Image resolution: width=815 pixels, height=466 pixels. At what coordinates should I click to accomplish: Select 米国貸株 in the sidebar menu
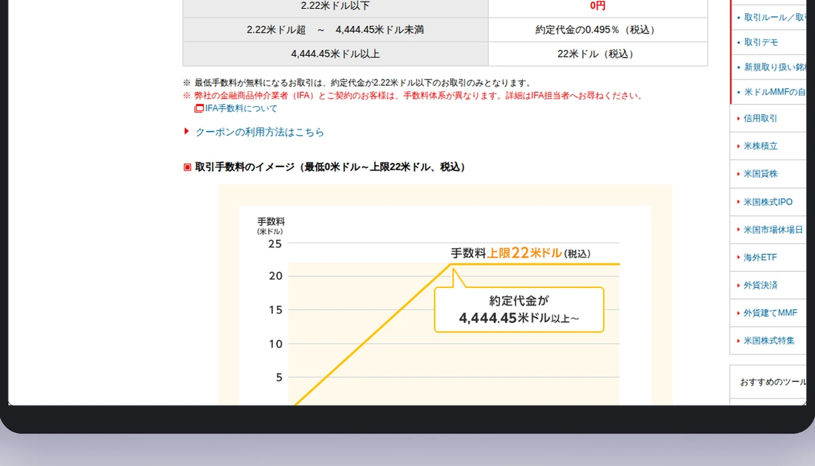pyautogui.click(x=761, y=174)
